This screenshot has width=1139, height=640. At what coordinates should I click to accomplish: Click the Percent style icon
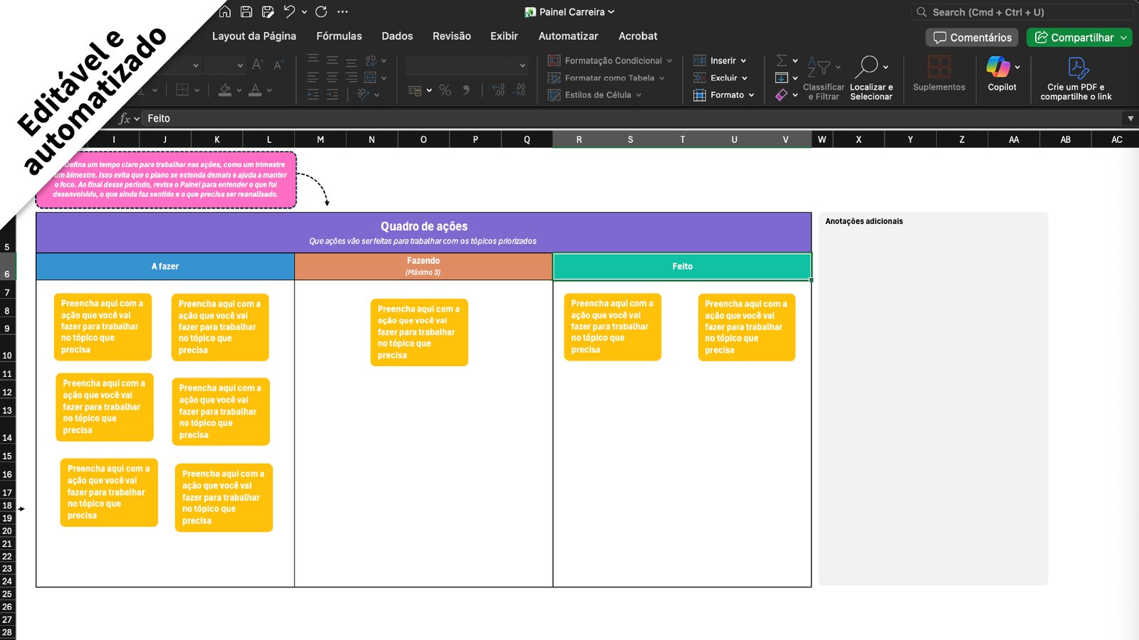click(446, 90)
